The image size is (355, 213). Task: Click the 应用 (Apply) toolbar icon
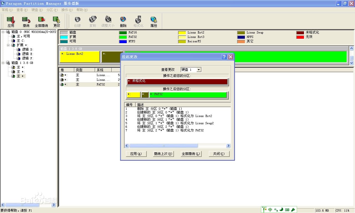click(11, 22)
